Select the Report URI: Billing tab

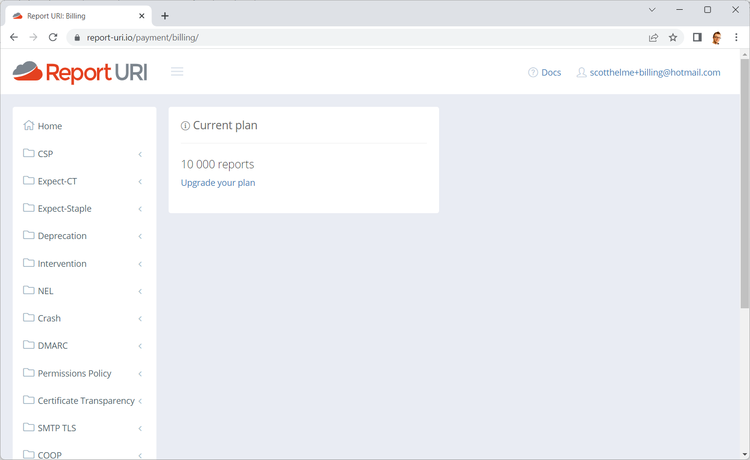[79, 16]
